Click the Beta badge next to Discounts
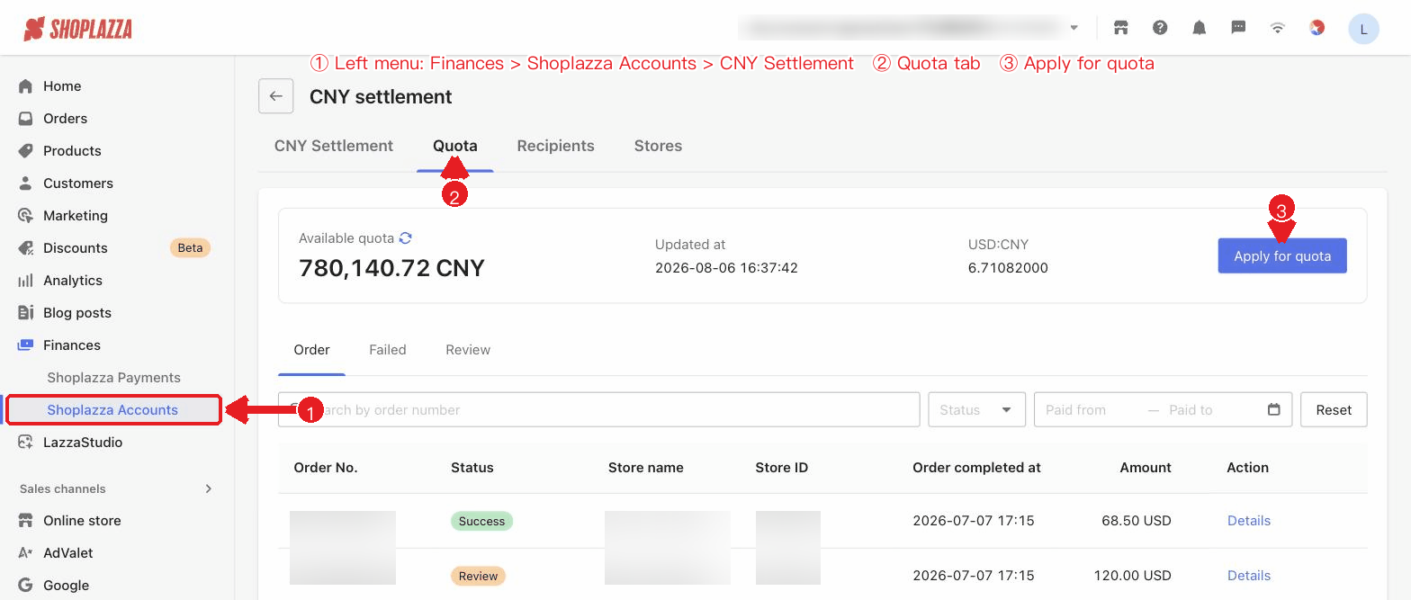The height and width of the screenshot is (600, 1411). [x=190, y=248]
